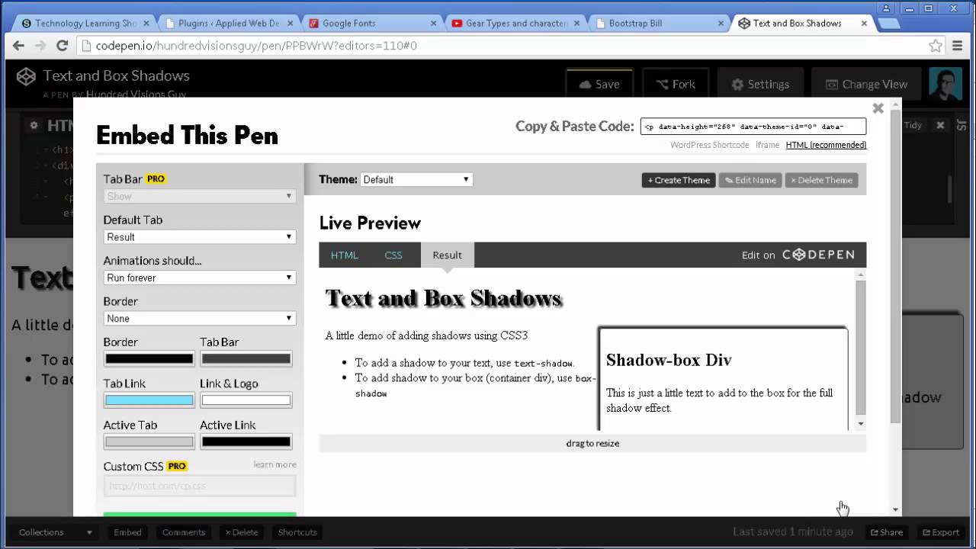Image resolution: width=976 pixels, height=549 pixels.
Task: Click the Export button in footer
Action: 941,532
